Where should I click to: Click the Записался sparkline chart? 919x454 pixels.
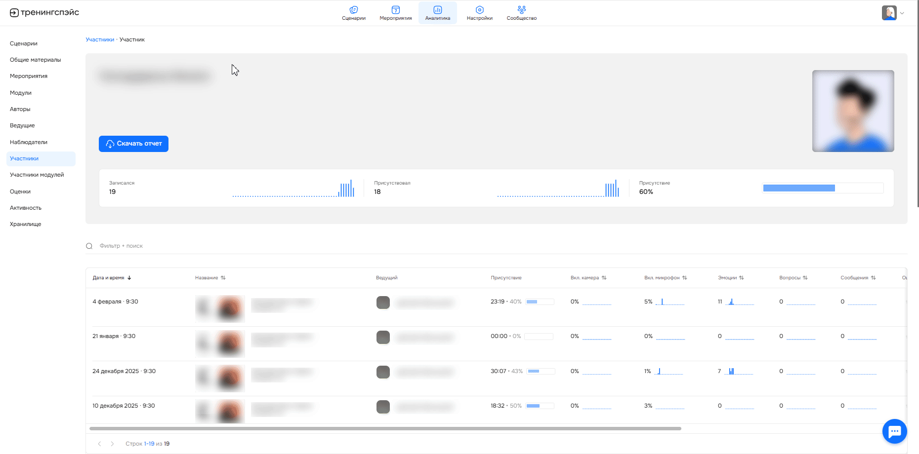coord(293,188)
